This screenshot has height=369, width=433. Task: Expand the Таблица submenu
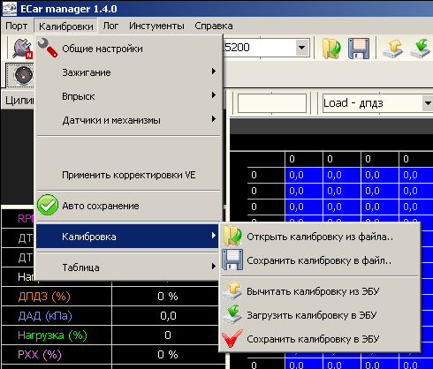[128, 267]
